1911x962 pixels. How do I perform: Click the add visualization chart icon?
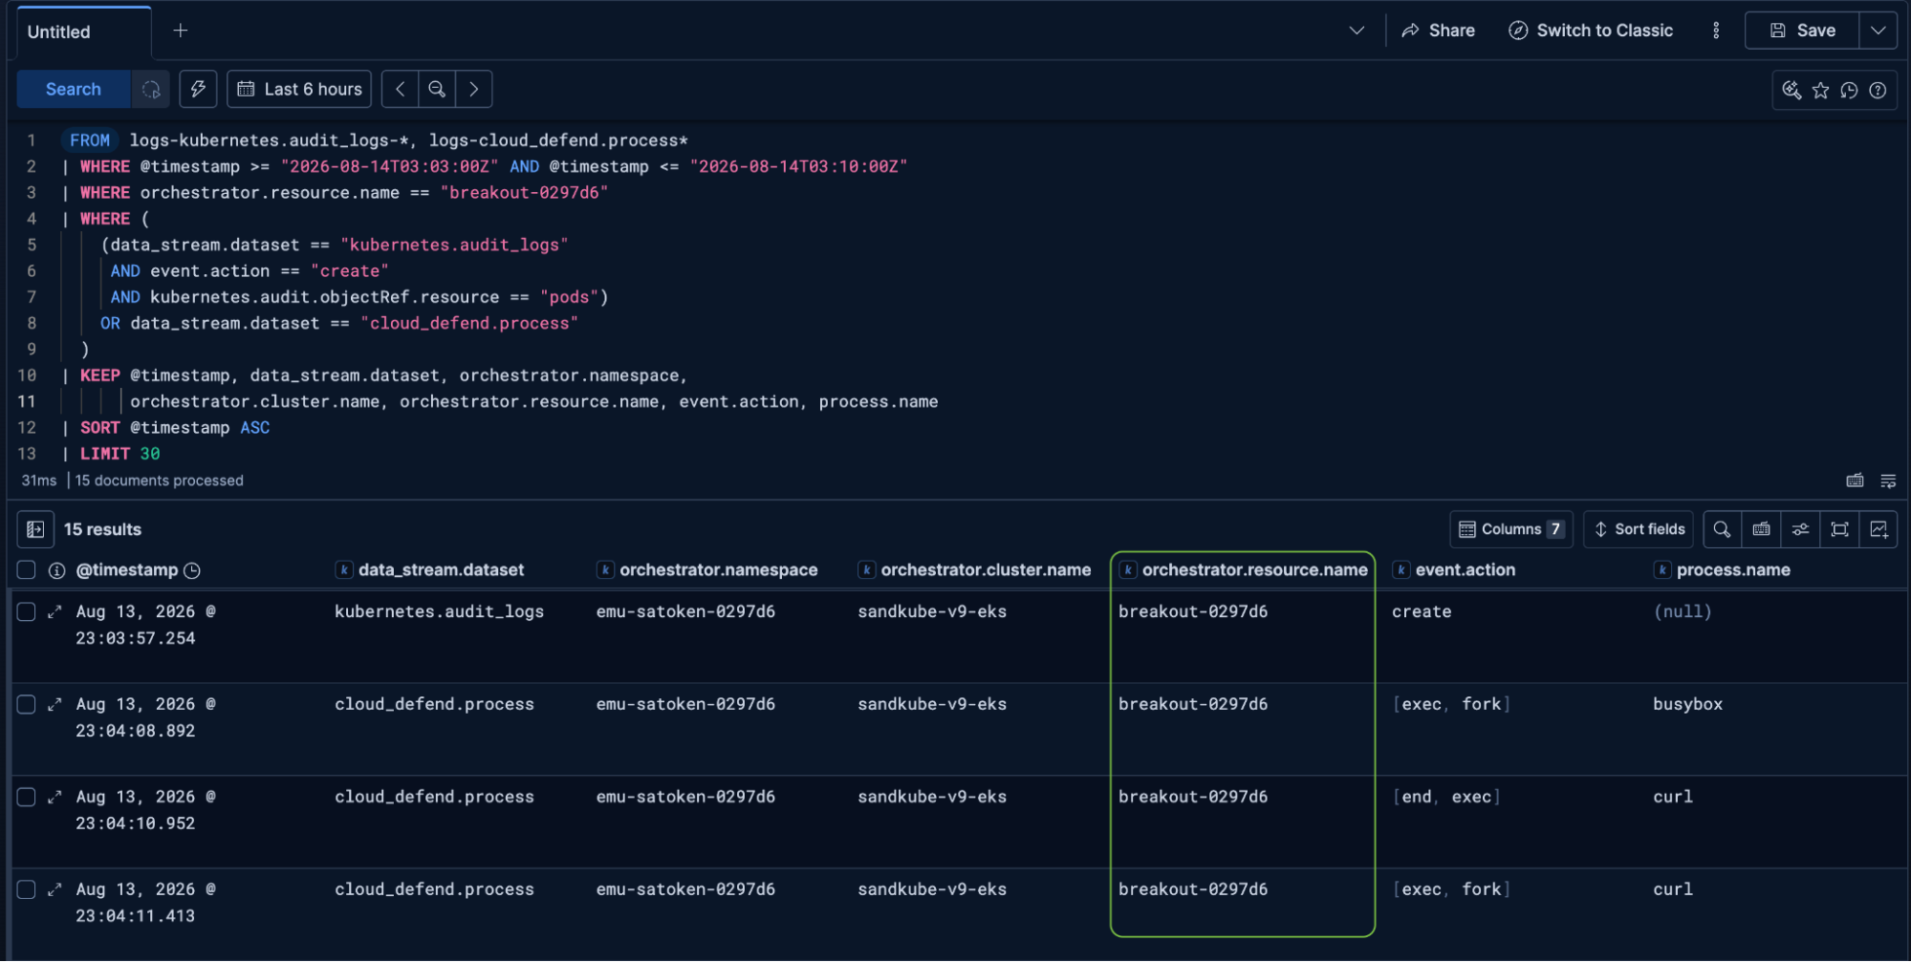pyautogui.click(x=1878, y=529)
